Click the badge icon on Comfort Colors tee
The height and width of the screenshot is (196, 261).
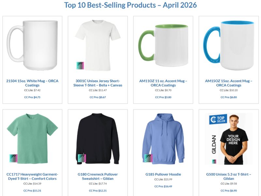tap(13, 158)
